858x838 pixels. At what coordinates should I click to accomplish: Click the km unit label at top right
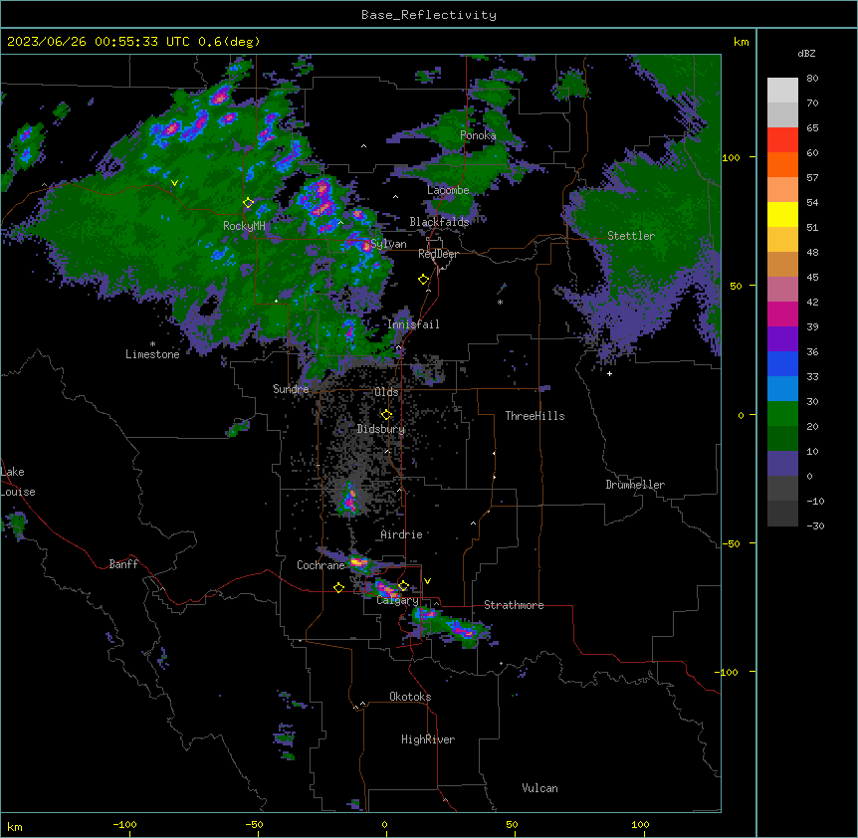point(742,42)
